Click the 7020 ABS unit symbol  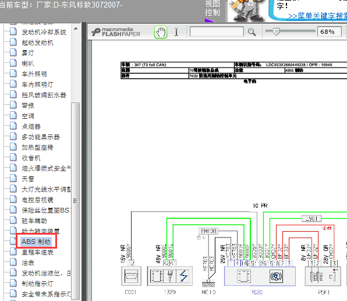260,276
